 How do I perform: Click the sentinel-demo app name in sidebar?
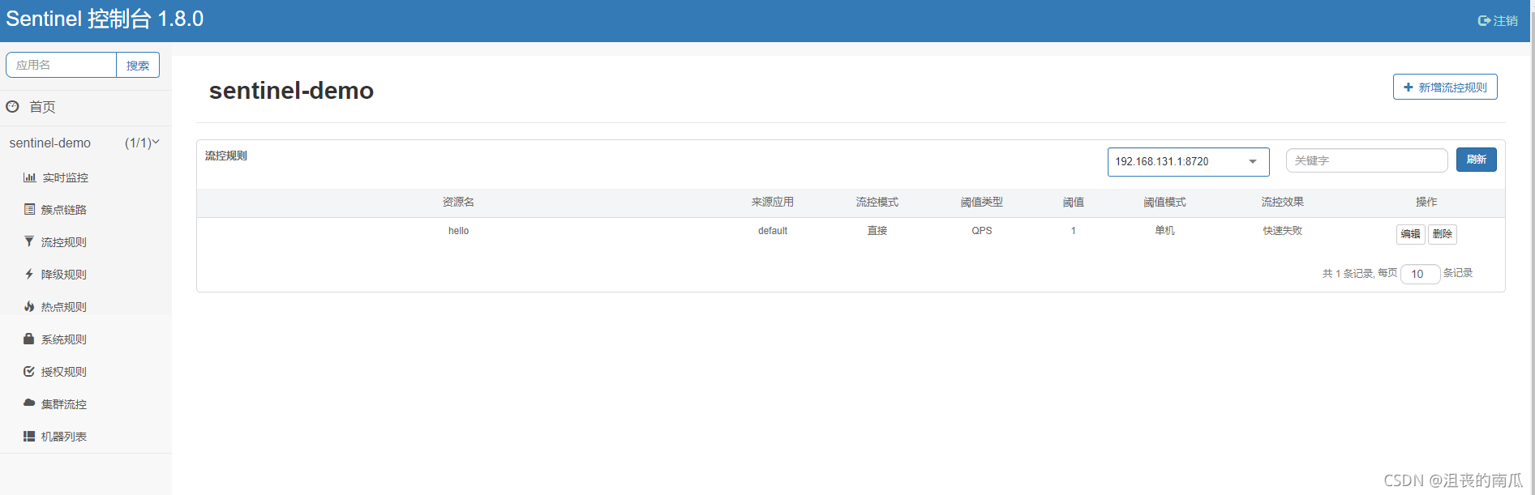(x=50, y=143)
